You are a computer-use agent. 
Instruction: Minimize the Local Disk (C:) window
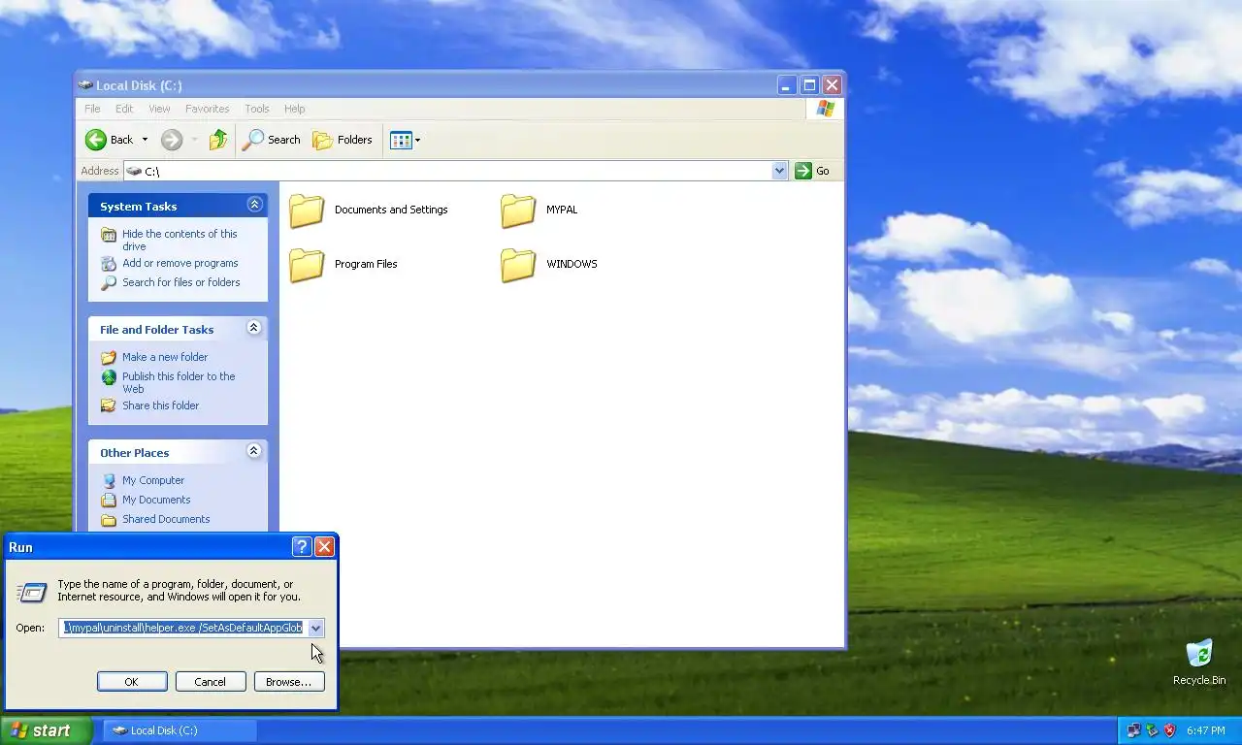coord(787,85)
